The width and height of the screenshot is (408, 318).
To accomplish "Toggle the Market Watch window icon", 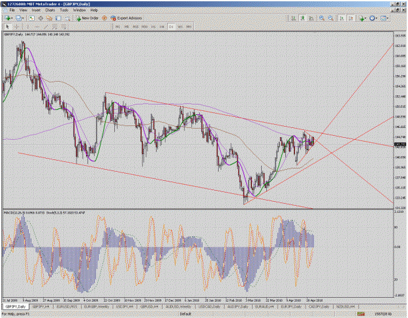I will (31, 18).
